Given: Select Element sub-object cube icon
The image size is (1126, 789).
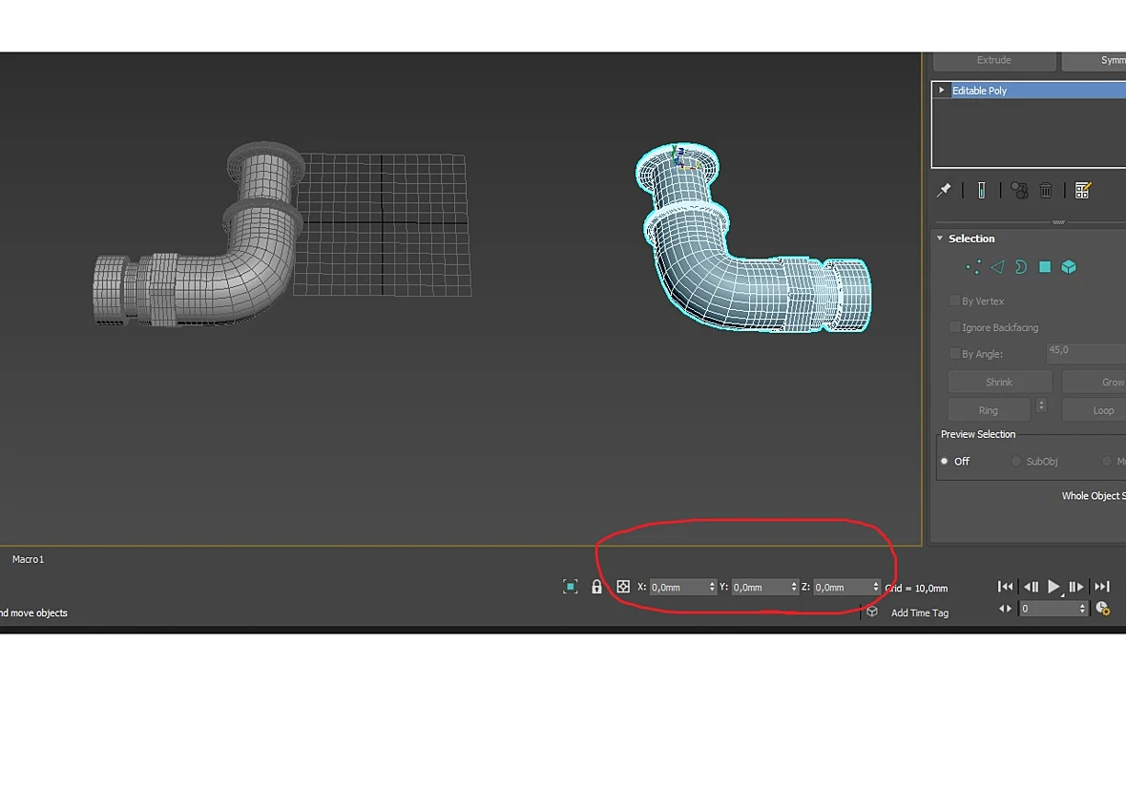Looking at the screenshot, I should click(x=1070, y=267).
